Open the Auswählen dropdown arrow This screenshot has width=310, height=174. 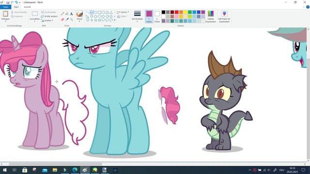tap(35, 21)
